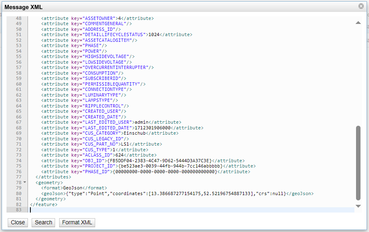Click the GeoJson format line
This screenshot has height=232, width=369.
74,188
